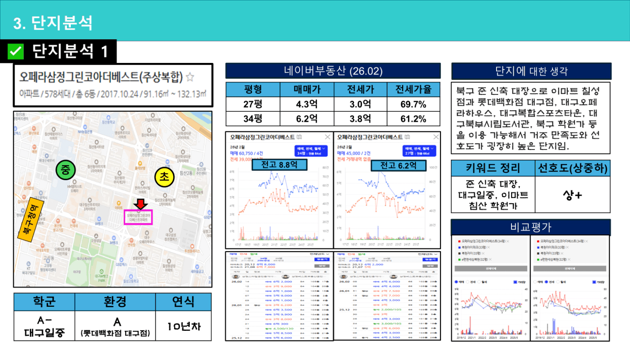Screen dimensions: 630x354
Task: Click the green 중 school marker on the map
Action: 65,170
